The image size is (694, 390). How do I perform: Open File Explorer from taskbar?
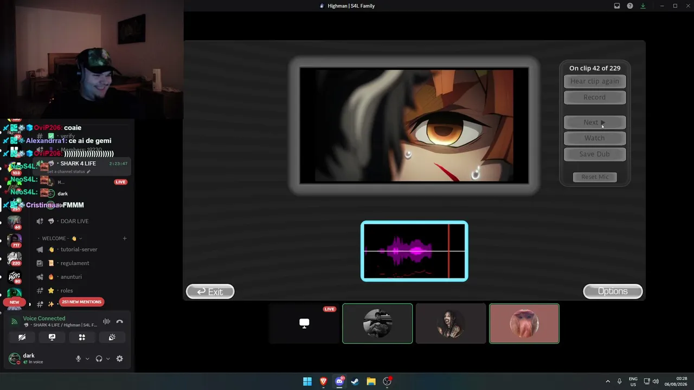click(371, 381)
